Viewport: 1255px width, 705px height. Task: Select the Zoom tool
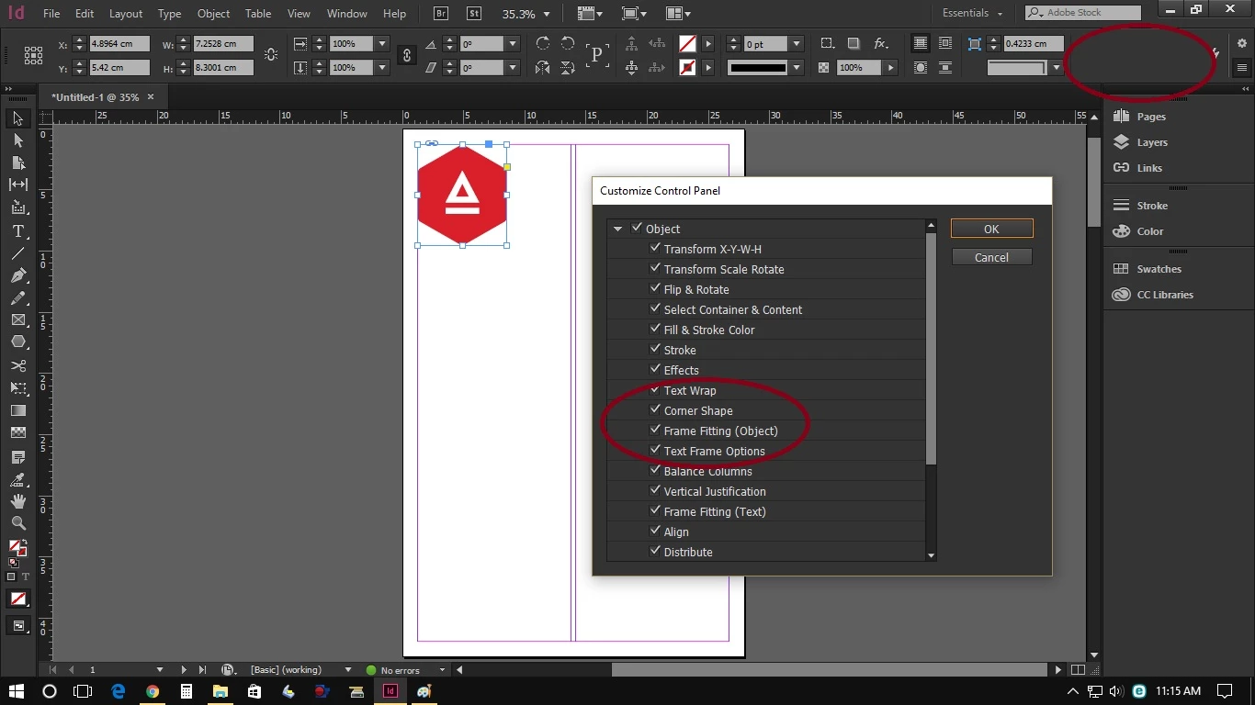pos(17,523)
